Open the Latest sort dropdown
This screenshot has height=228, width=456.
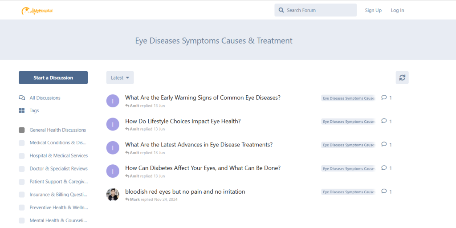coord(120,77)
